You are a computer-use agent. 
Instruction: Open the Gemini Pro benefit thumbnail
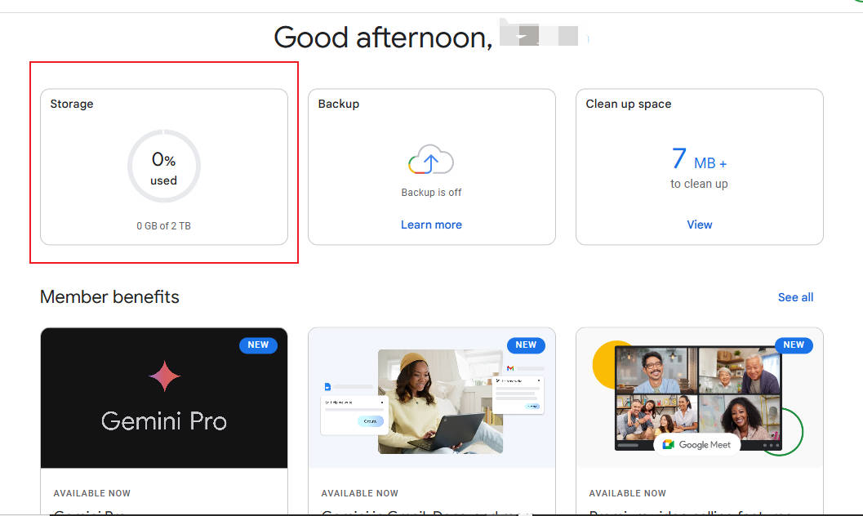164,398
